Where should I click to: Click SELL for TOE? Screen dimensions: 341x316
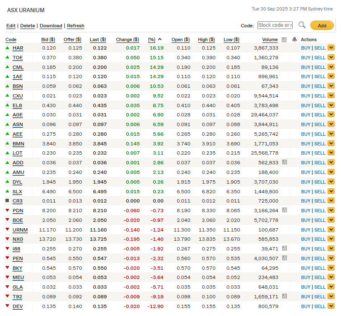tap(320, 58)
